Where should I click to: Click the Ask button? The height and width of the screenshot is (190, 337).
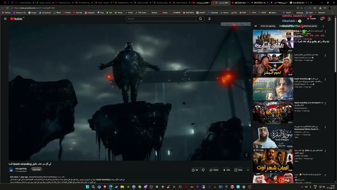(226, 170)
